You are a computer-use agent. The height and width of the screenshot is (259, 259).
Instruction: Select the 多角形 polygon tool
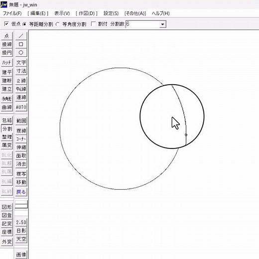click(6, 99)
